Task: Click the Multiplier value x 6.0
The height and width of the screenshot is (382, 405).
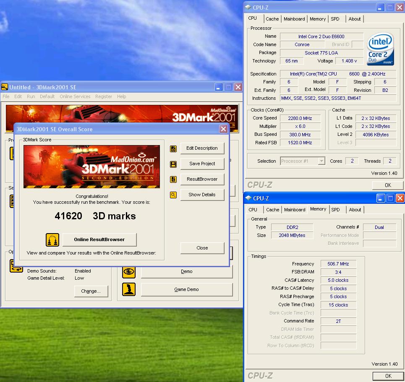Action: [x=300, y=126]
